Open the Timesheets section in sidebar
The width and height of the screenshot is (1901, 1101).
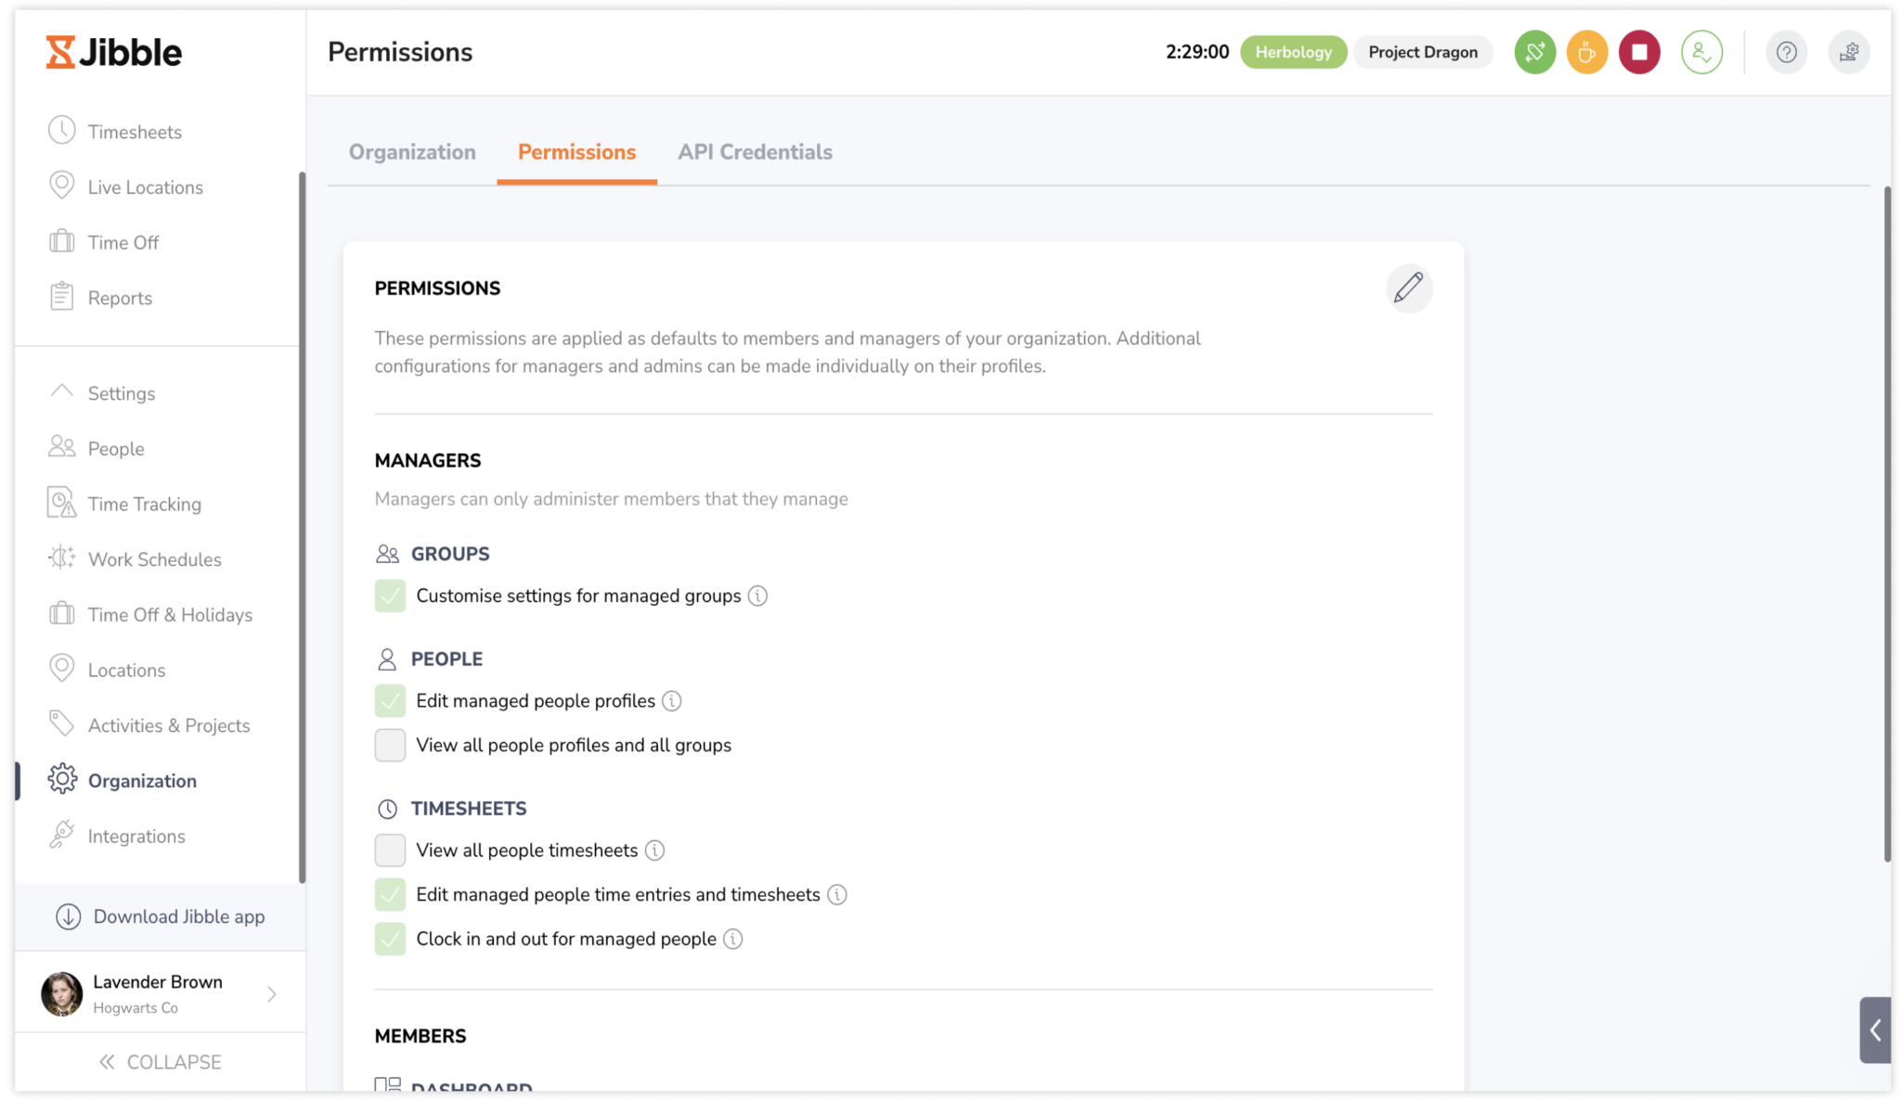tap(134, 131)
